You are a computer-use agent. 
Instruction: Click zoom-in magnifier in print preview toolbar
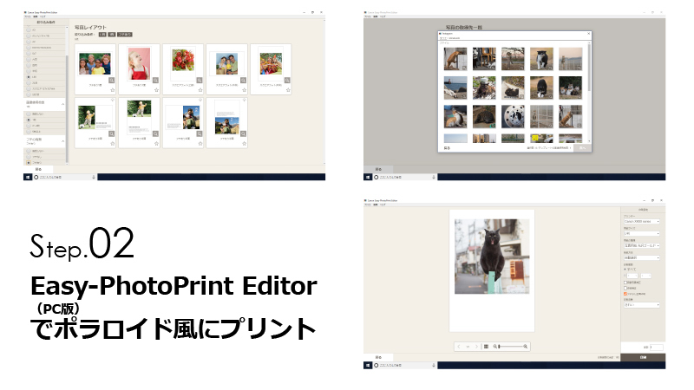(x=526, y=347)
